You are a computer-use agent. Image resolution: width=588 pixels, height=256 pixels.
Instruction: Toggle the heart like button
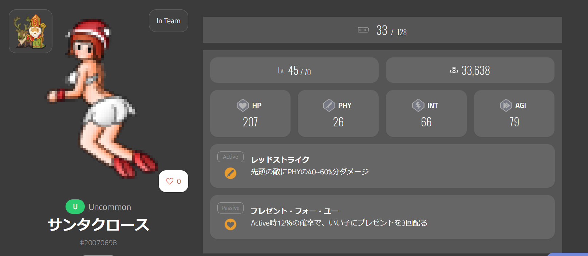coord(173,181)
